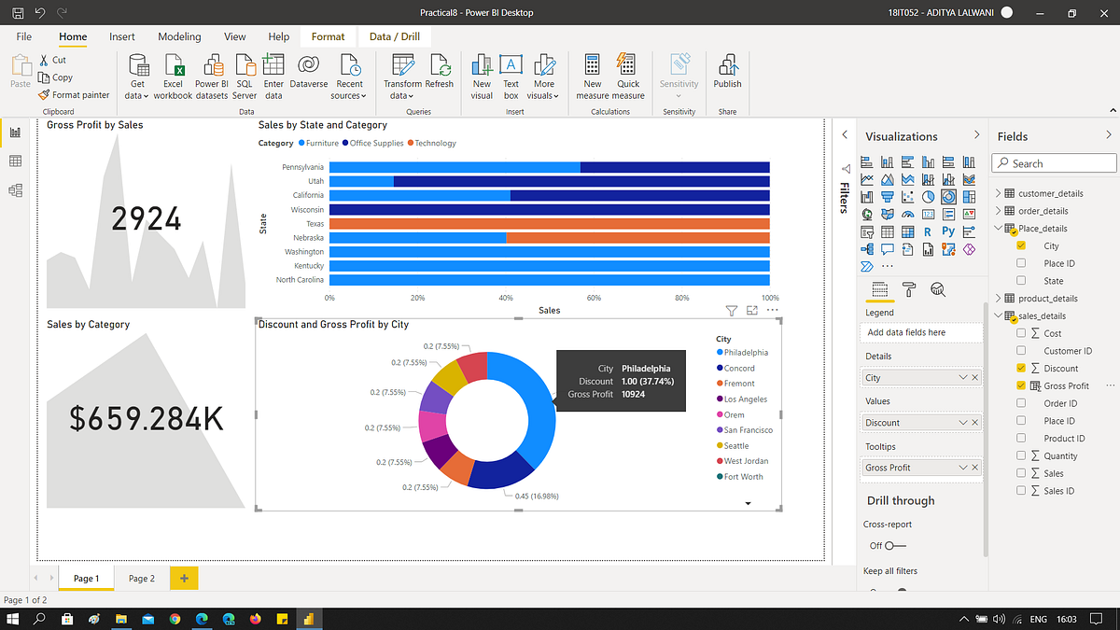1120x630 pixels.
Task: Switch to Page 2
Action: pos(141,578)
